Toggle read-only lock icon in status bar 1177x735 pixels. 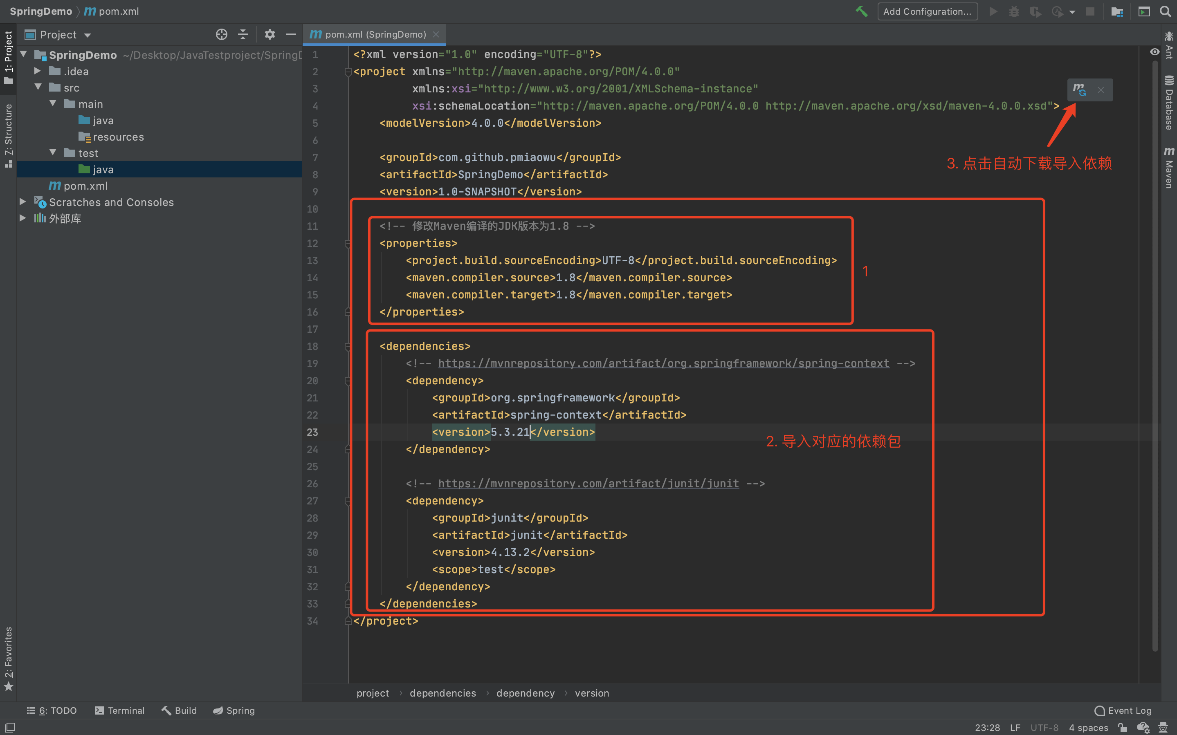coord(1123,727)
